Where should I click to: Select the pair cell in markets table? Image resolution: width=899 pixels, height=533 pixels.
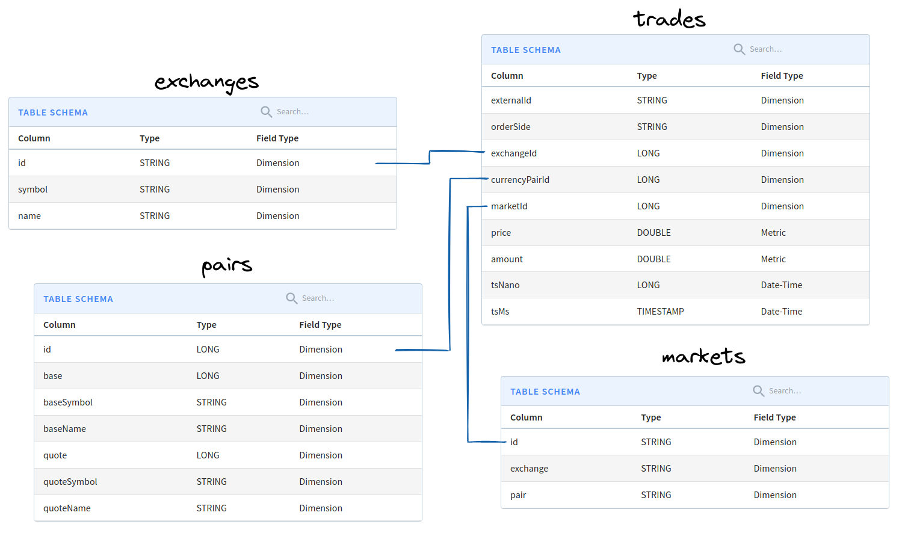click(518, 495)
